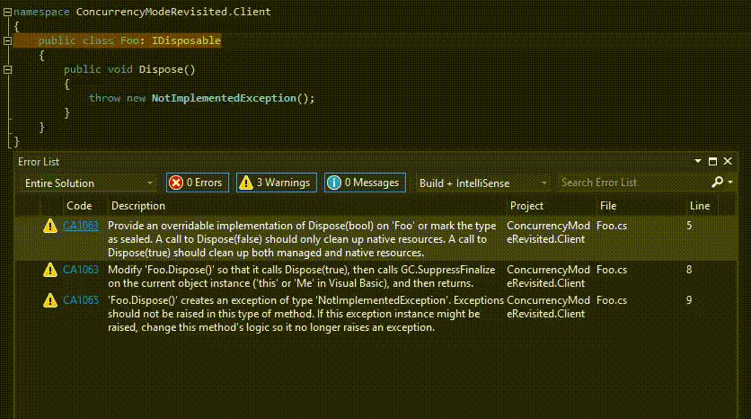The height and width of the screenshot is (419, 751).
Task: Click the ConcurrencyModeRevisited.Client namespace name
Action: point(173,12)
